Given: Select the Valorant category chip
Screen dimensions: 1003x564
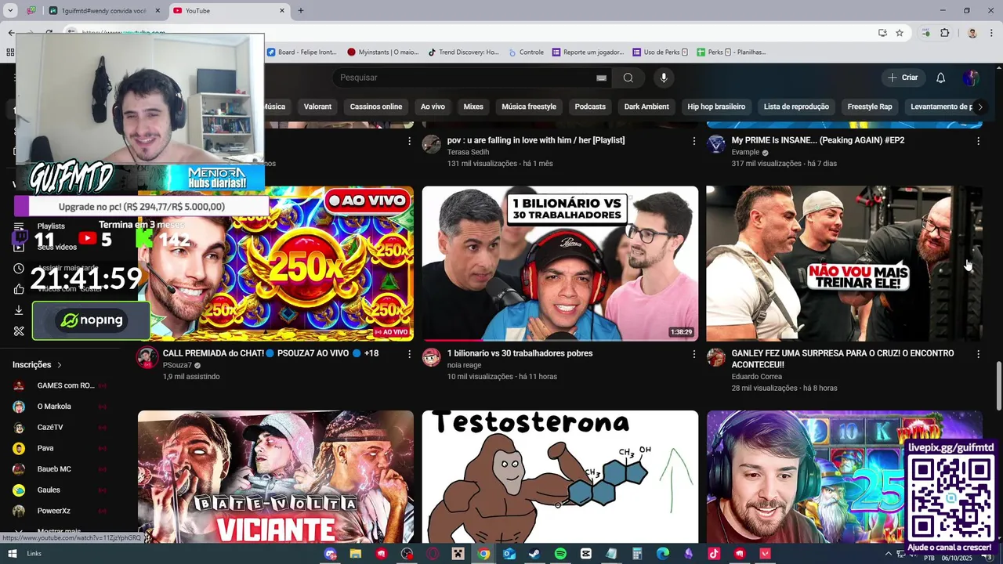Looking at the screenshot, I should 317,107.
